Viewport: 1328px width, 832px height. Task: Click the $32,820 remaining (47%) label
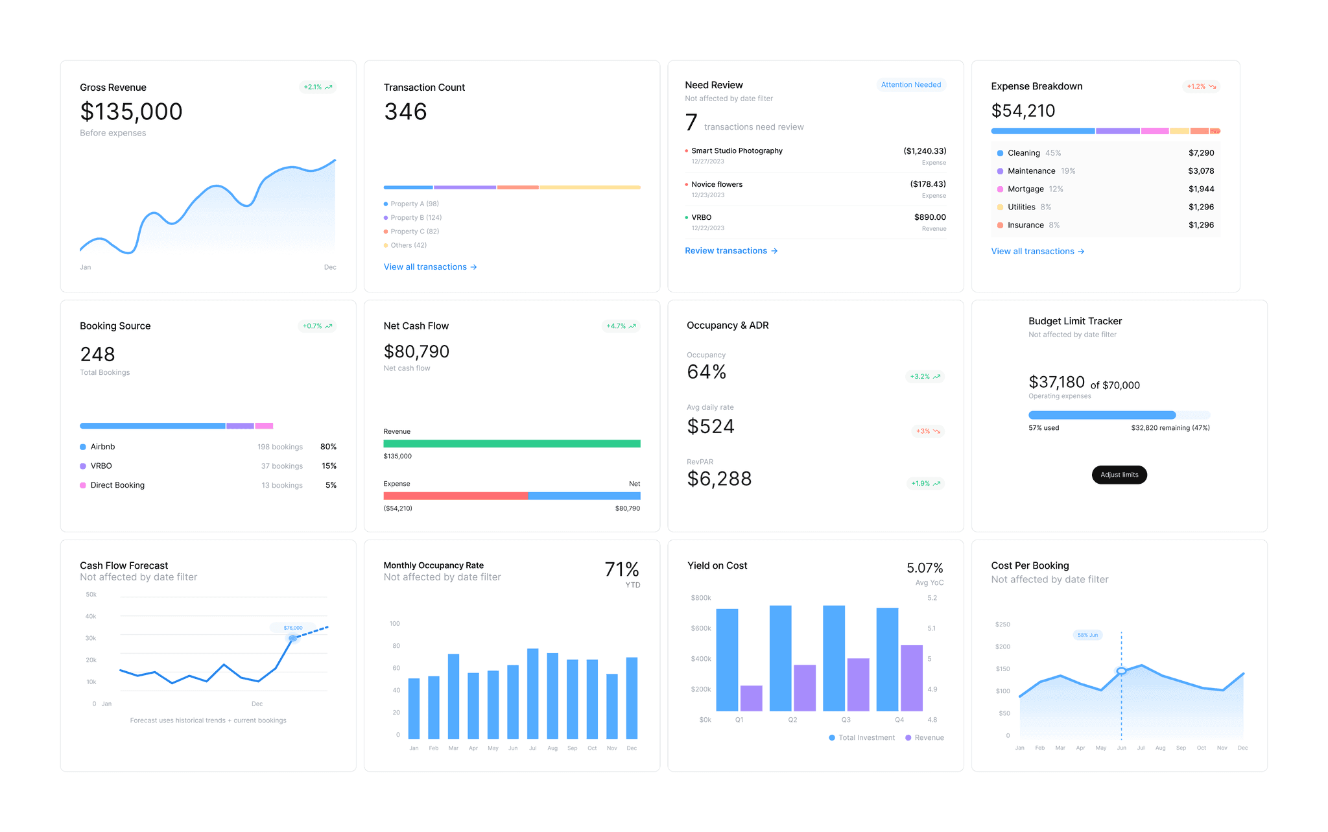[x=1170, y=428]
